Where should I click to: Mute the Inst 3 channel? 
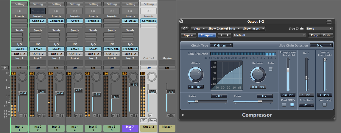point(58,115)
